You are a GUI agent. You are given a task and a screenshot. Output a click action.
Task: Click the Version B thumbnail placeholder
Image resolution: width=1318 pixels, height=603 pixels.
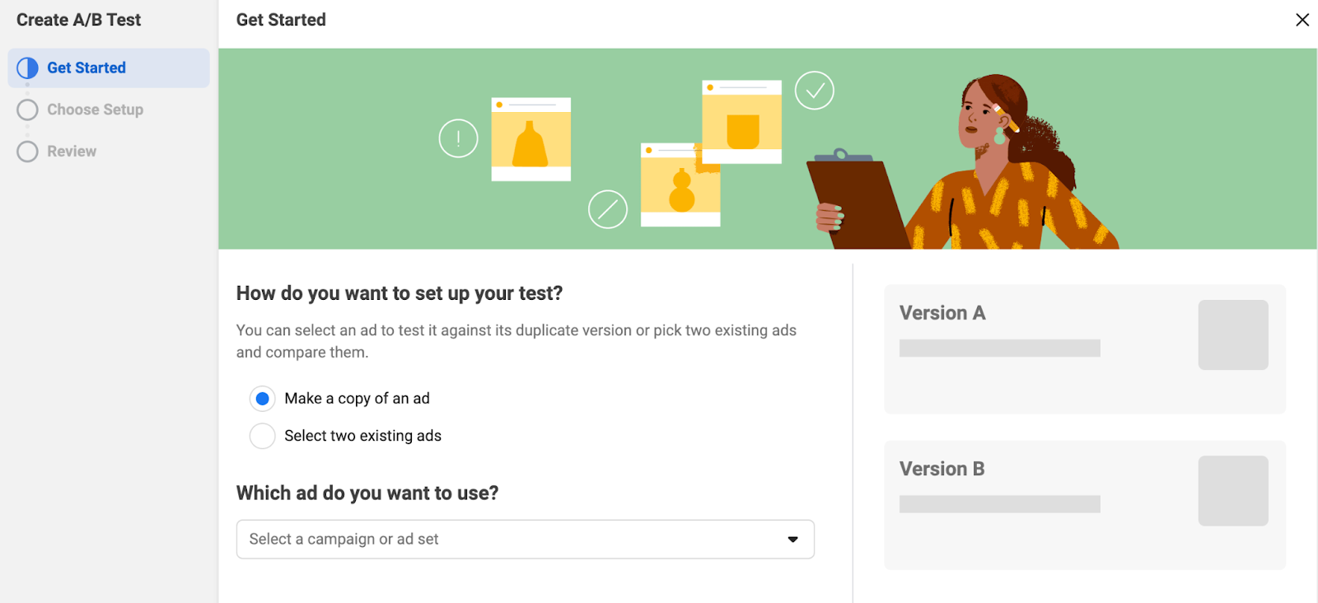tap(1232, 491)
